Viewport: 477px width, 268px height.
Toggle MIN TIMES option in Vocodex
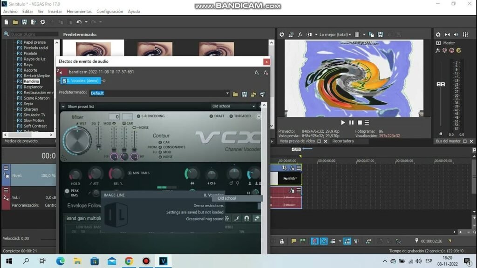click(x=129, y=173)
